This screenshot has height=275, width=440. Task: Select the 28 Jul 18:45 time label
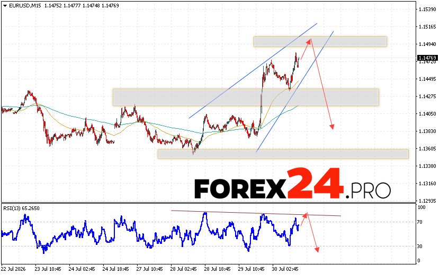[x=217, y=269]
